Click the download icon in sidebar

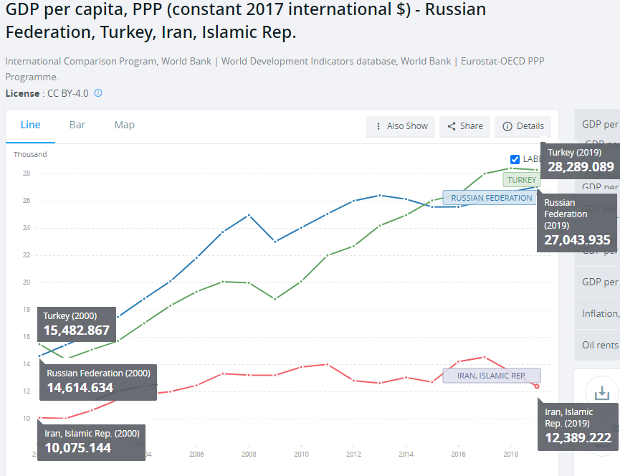pyautogui.click(x=602, y=393)
